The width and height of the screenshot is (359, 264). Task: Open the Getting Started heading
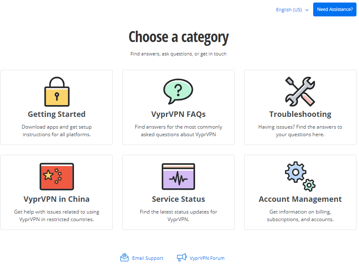tap(57, 114)
